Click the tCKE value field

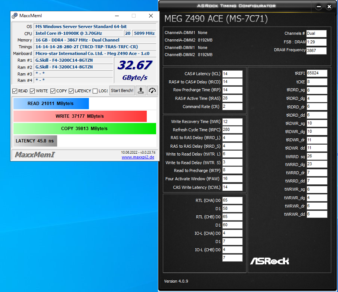coord(317,82)
